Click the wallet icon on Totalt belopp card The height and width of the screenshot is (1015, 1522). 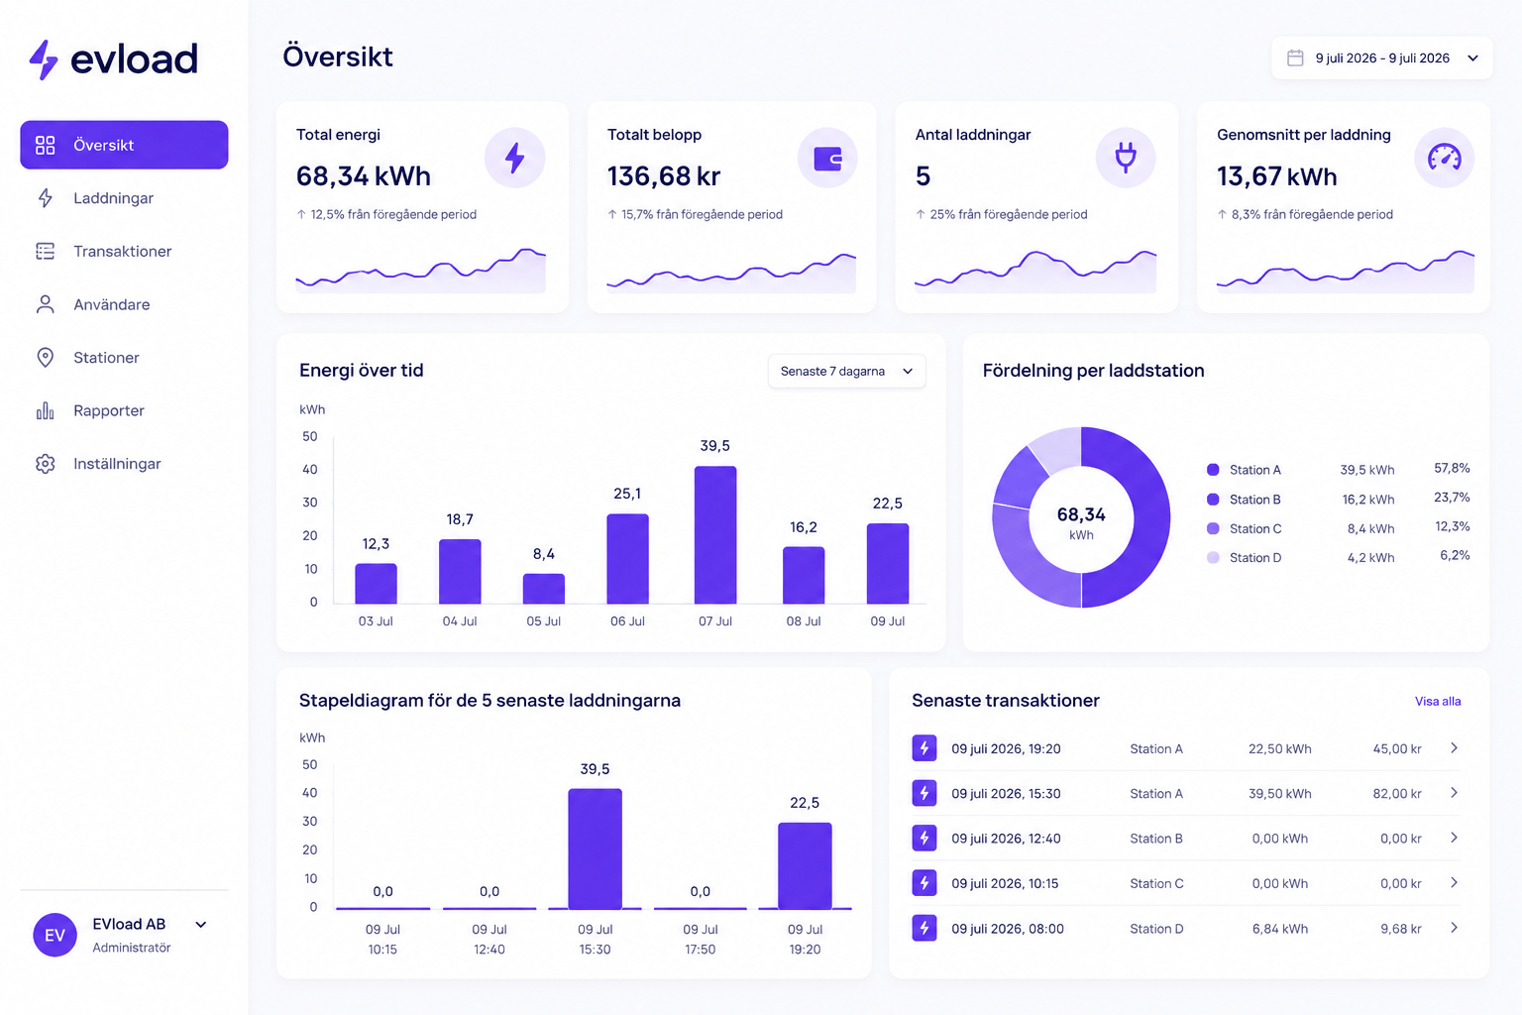click(x=827, y=158)
